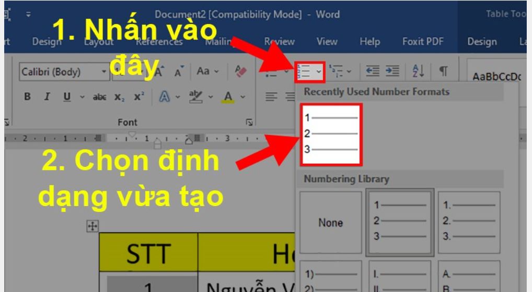Click the Text Effects outlined A icon
The image size is (532, 292).
[x=165, y=97]
